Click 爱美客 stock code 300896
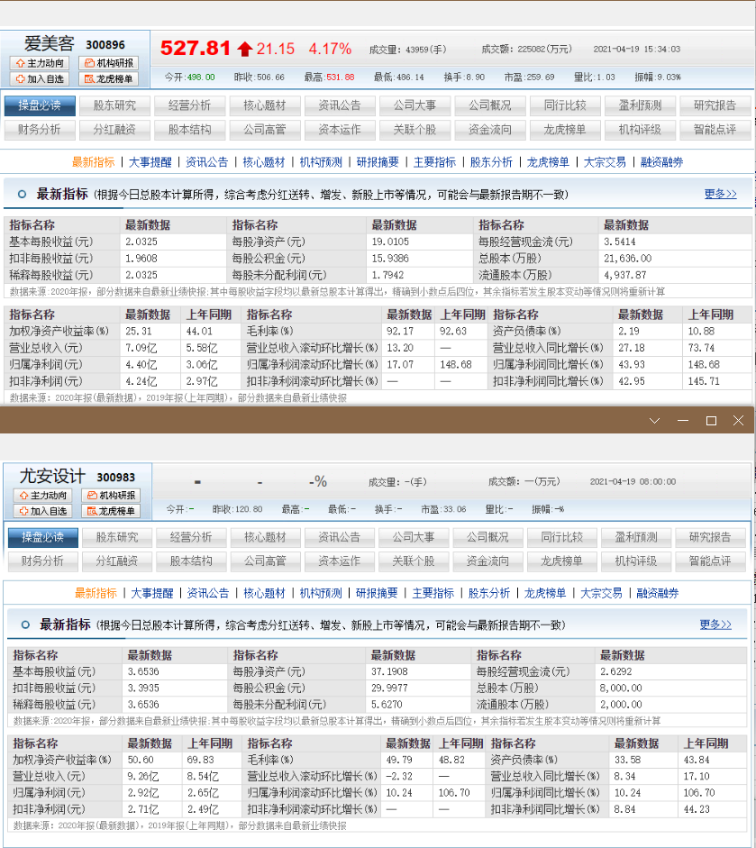756x848 pixels. [x=105, y=45]
